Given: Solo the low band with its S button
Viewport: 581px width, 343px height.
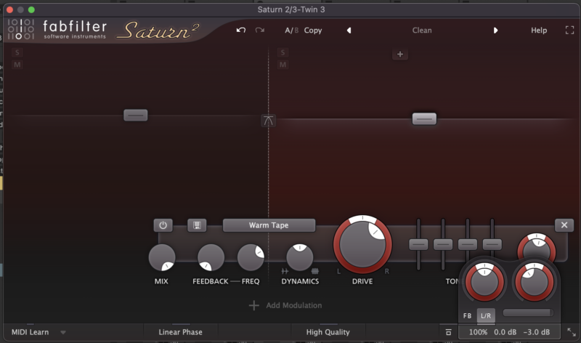Looking at the screenshot, I should (x=17, y=52).
